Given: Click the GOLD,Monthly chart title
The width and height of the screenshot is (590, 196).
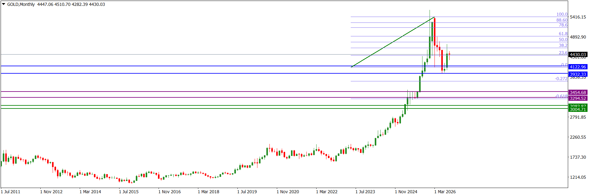Looking at the screenshot, I should click(x=21, y=4).
